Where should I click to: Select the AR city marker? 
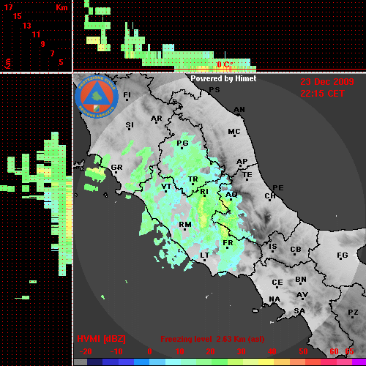156,122
